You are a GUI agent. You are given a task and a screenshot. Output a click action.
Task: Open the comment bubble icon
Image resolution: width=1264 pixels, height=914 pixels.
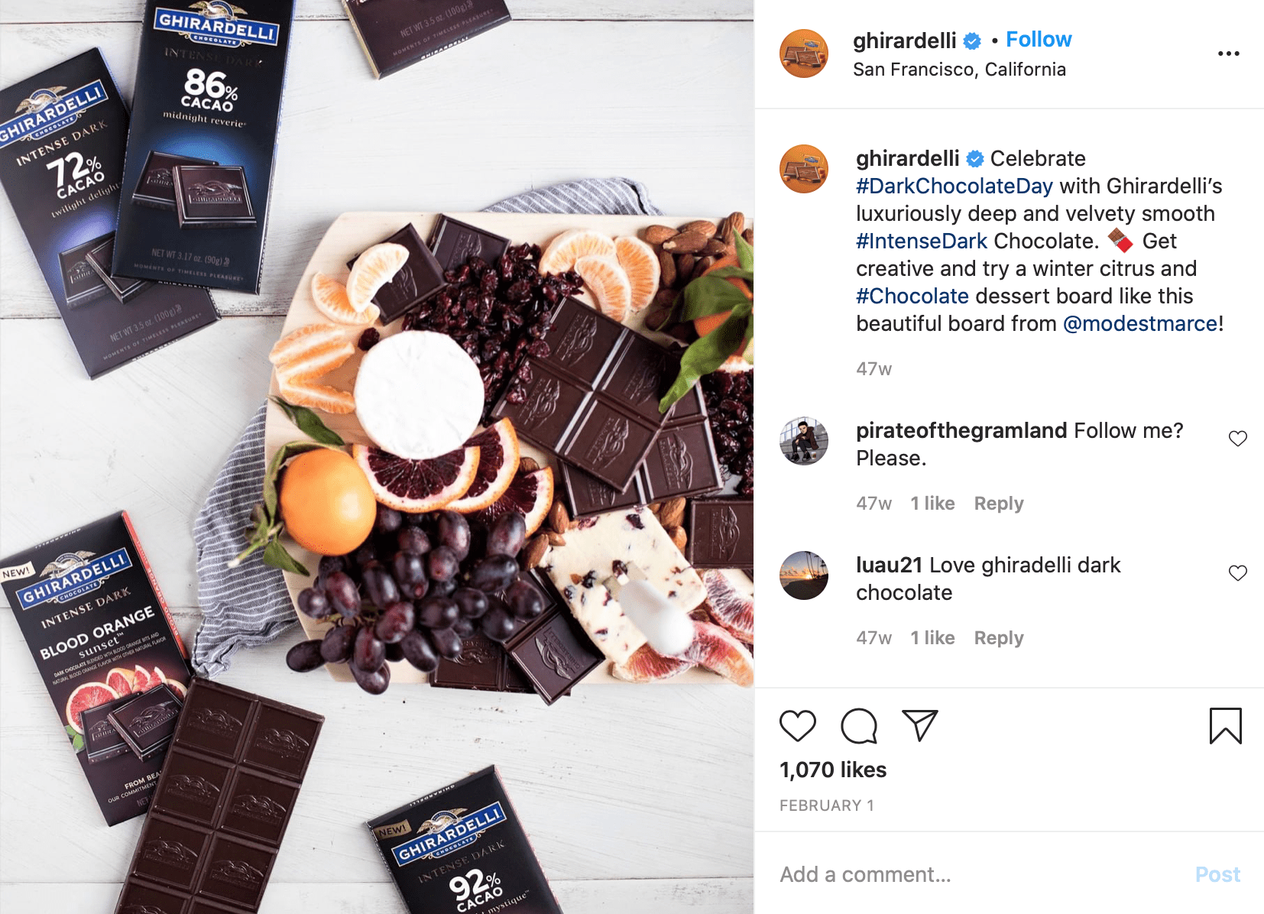(x=859, y=726)
